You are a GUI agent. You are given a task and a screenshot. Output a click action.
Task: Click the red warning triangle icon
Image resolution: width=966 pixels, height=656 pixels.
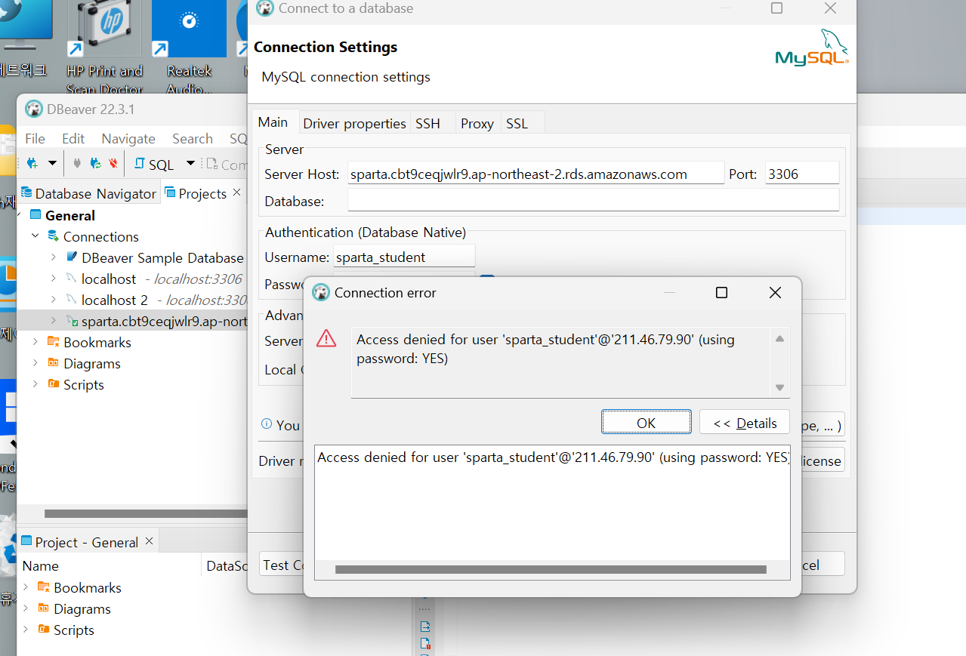[x=326, y=338]
